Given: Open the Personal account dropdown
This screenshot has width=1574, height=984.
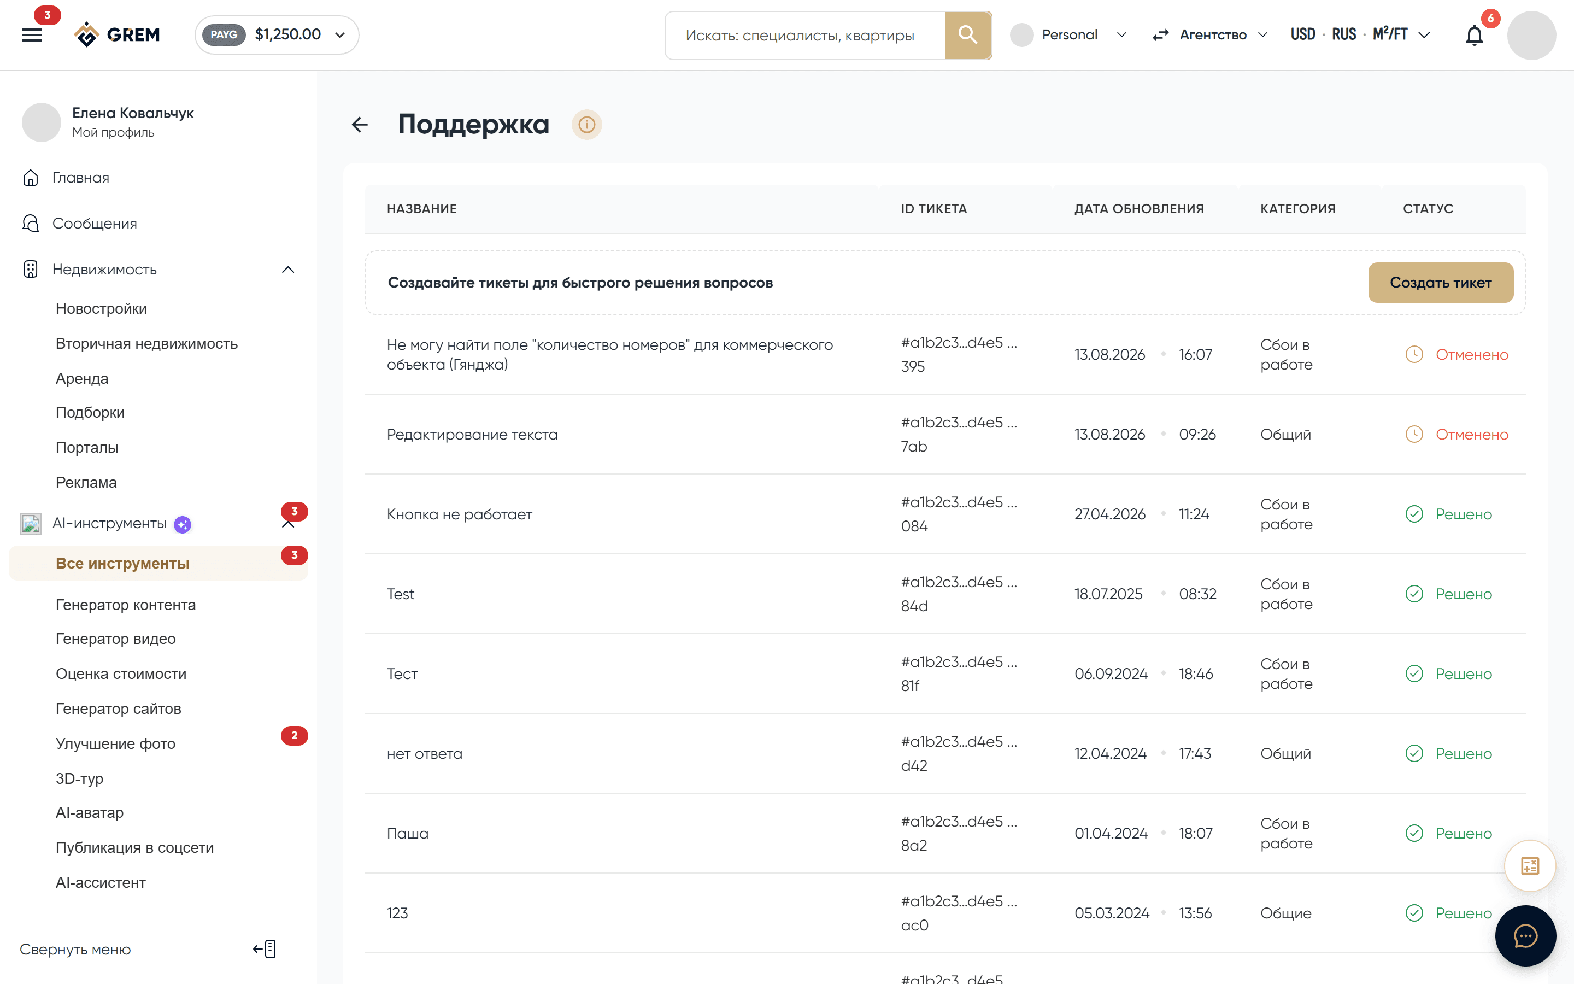Looking at the screenshot, I should click(x=1068, y=35).
